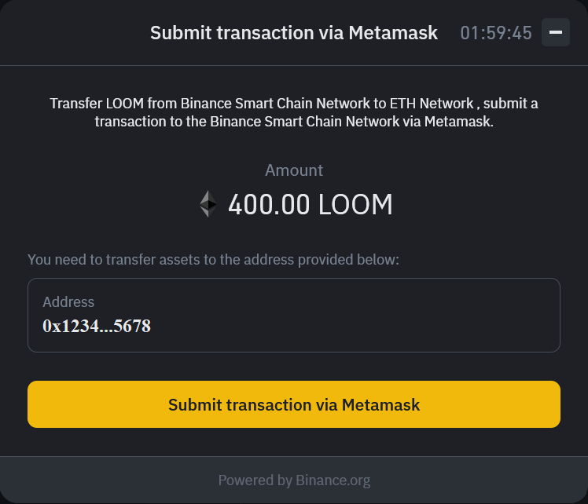Image resolution: width=588 pixels, height=504 pixels.
Task: Click Submit transaction via Metamask yellow button
Action: [x=294, y=405]
